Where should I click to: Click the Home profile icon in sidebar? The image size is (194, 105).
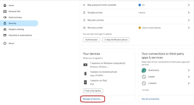[5, 5]
